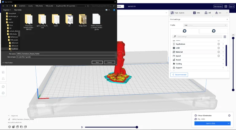Click the Infill info icon
Screen dimensions: 236x130
219,48
